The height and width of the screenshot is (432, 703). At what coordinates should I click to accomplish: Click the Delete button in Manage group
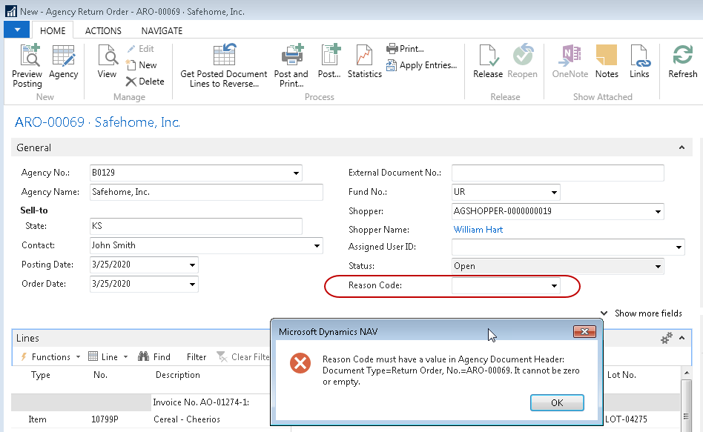145,82
